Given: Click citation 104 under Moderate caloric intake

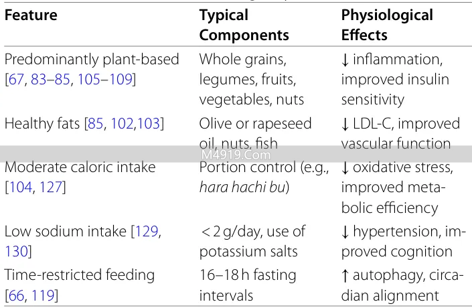Looking at the screenshot, I should (19, 187).
